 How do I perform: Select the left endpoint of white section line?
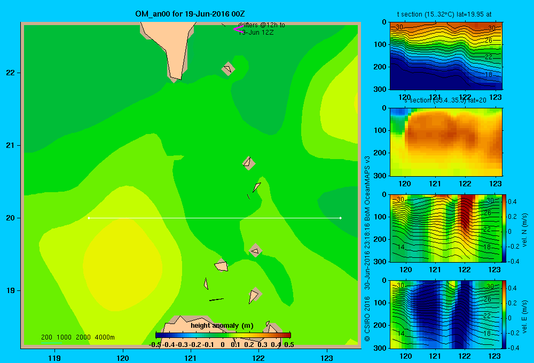[89, 218]
